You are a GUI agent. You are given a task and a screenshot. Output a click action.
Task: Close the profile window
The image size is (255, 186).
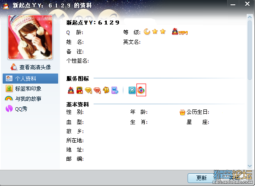pos(247,4)
